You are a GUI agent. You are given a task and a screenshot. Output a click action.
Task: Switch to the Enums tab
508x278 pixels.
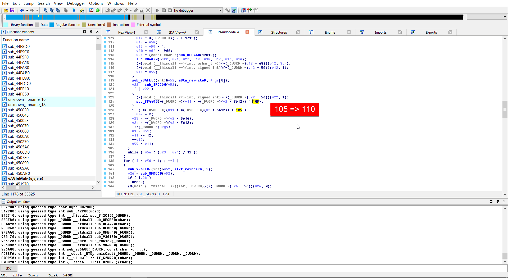[330, 32]
